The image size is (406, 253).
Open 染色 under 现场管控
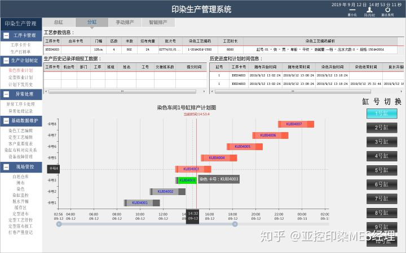pos(20,189)
